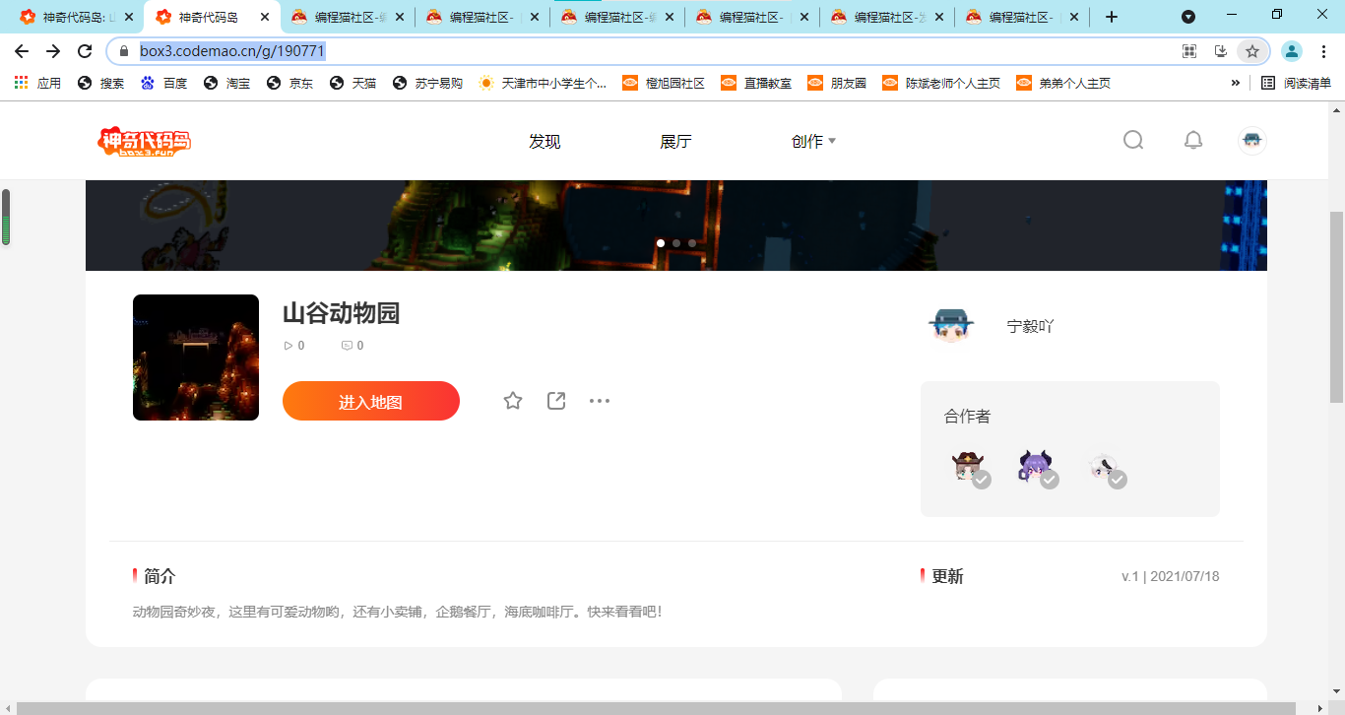Go back to the previous page
The image size is (1345, 715).
click(22, 51)
